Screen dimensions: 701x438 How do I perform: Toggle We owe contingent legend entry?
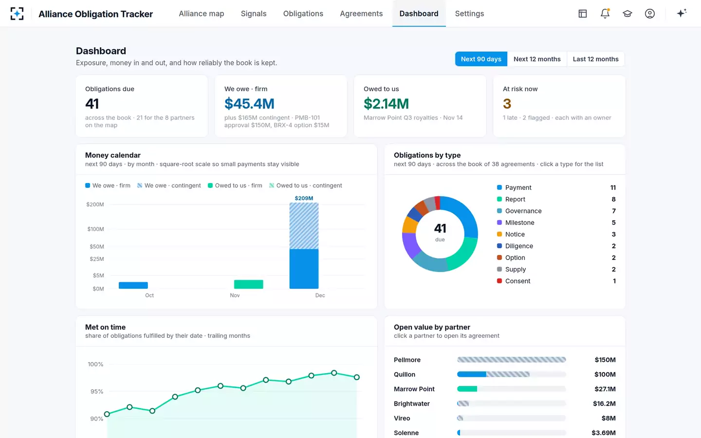169,185
